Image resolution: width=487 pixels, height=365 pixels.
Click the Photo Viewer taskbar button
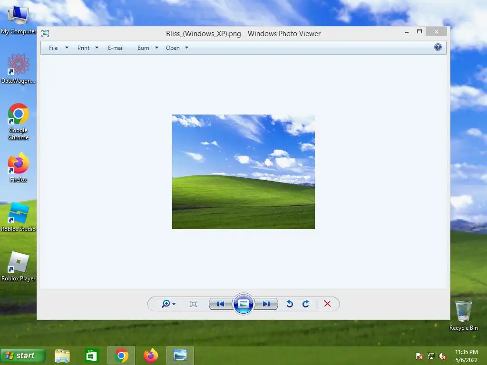coord(180,355)
